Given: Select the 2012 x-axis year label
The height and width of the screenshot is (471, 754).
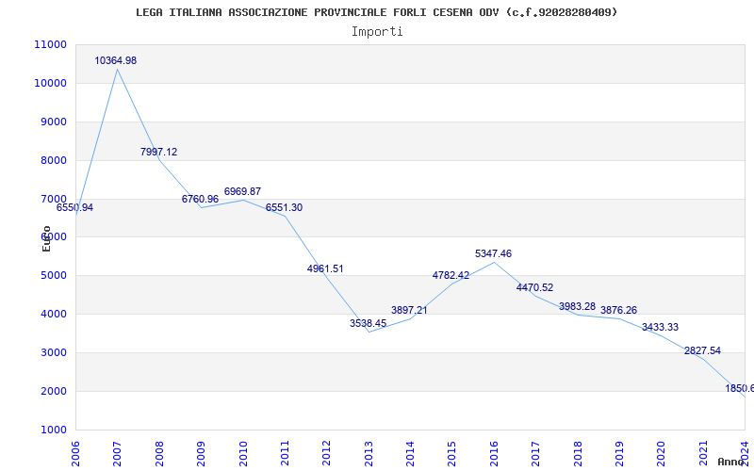Looking at the screenshot, I should [x=326, y=453].
